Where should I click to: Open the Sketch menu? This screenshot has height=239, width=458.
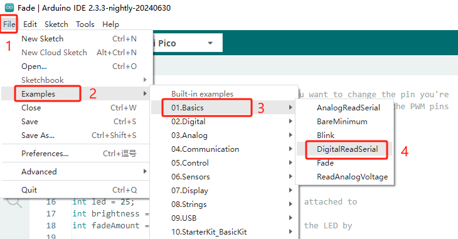[56, 24]
